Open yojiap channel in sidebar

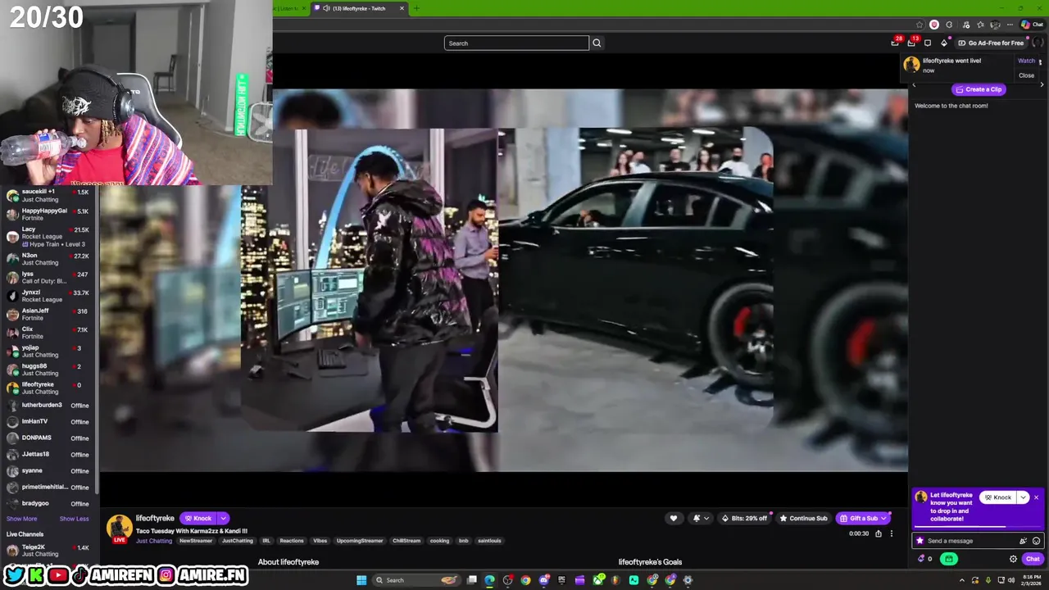coord(49,351)
